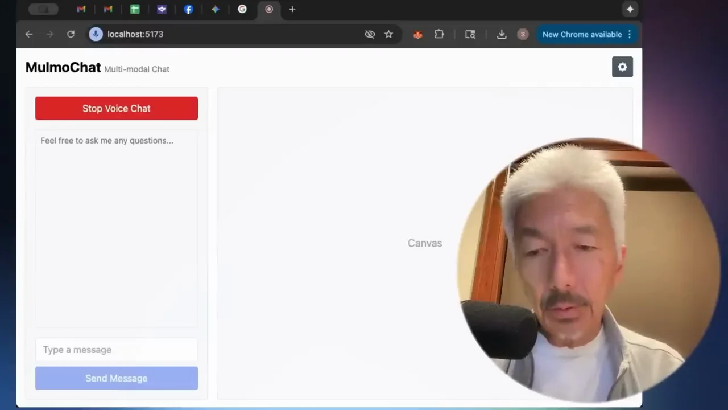Image resolution: width=728 pixels, height=410 pixels.
Task: Click the browser forward arrow
Action: (x=50, y=34)
